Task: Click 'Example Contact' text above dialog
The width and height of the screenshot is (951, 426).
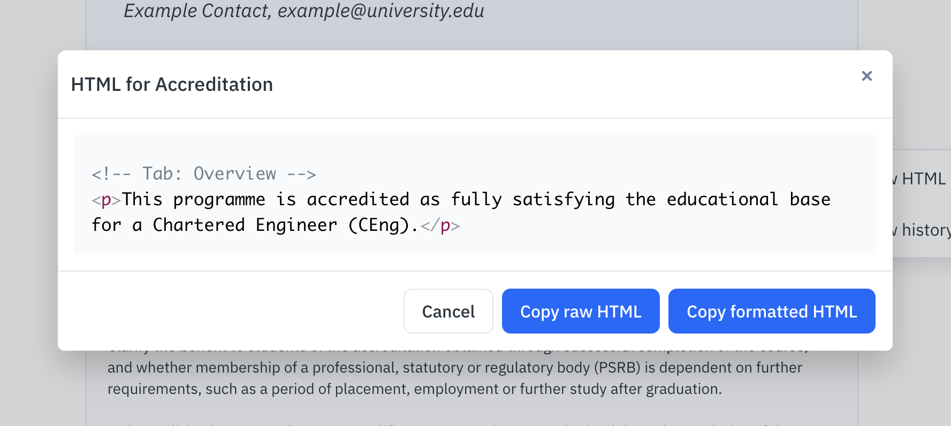Action: coord(196,11)
